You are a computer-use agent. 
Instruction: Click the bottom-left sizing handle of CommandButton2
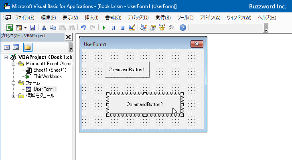(x=107, y=116)
